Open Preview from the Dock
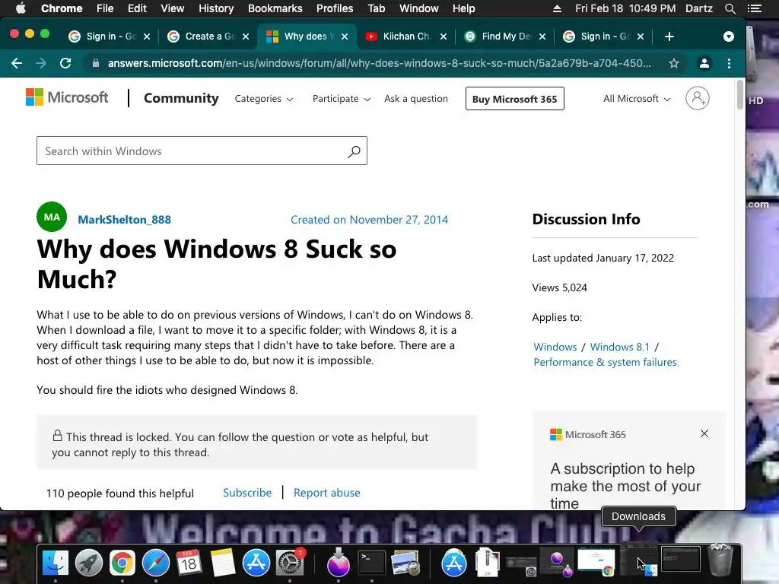 (x=405, y=563)
